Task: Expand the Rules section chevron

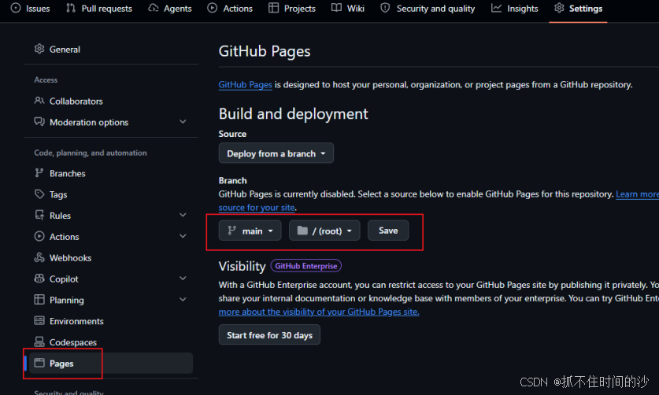Action: tap(183, 215)
